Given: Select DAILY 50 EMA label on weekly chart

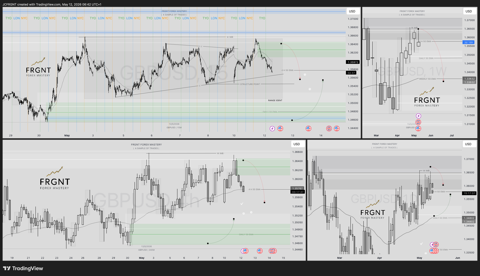Looking at the screenshot, I should (426, 58).
